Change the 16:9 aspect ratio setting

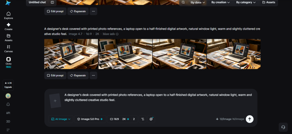tap(114, 119)
